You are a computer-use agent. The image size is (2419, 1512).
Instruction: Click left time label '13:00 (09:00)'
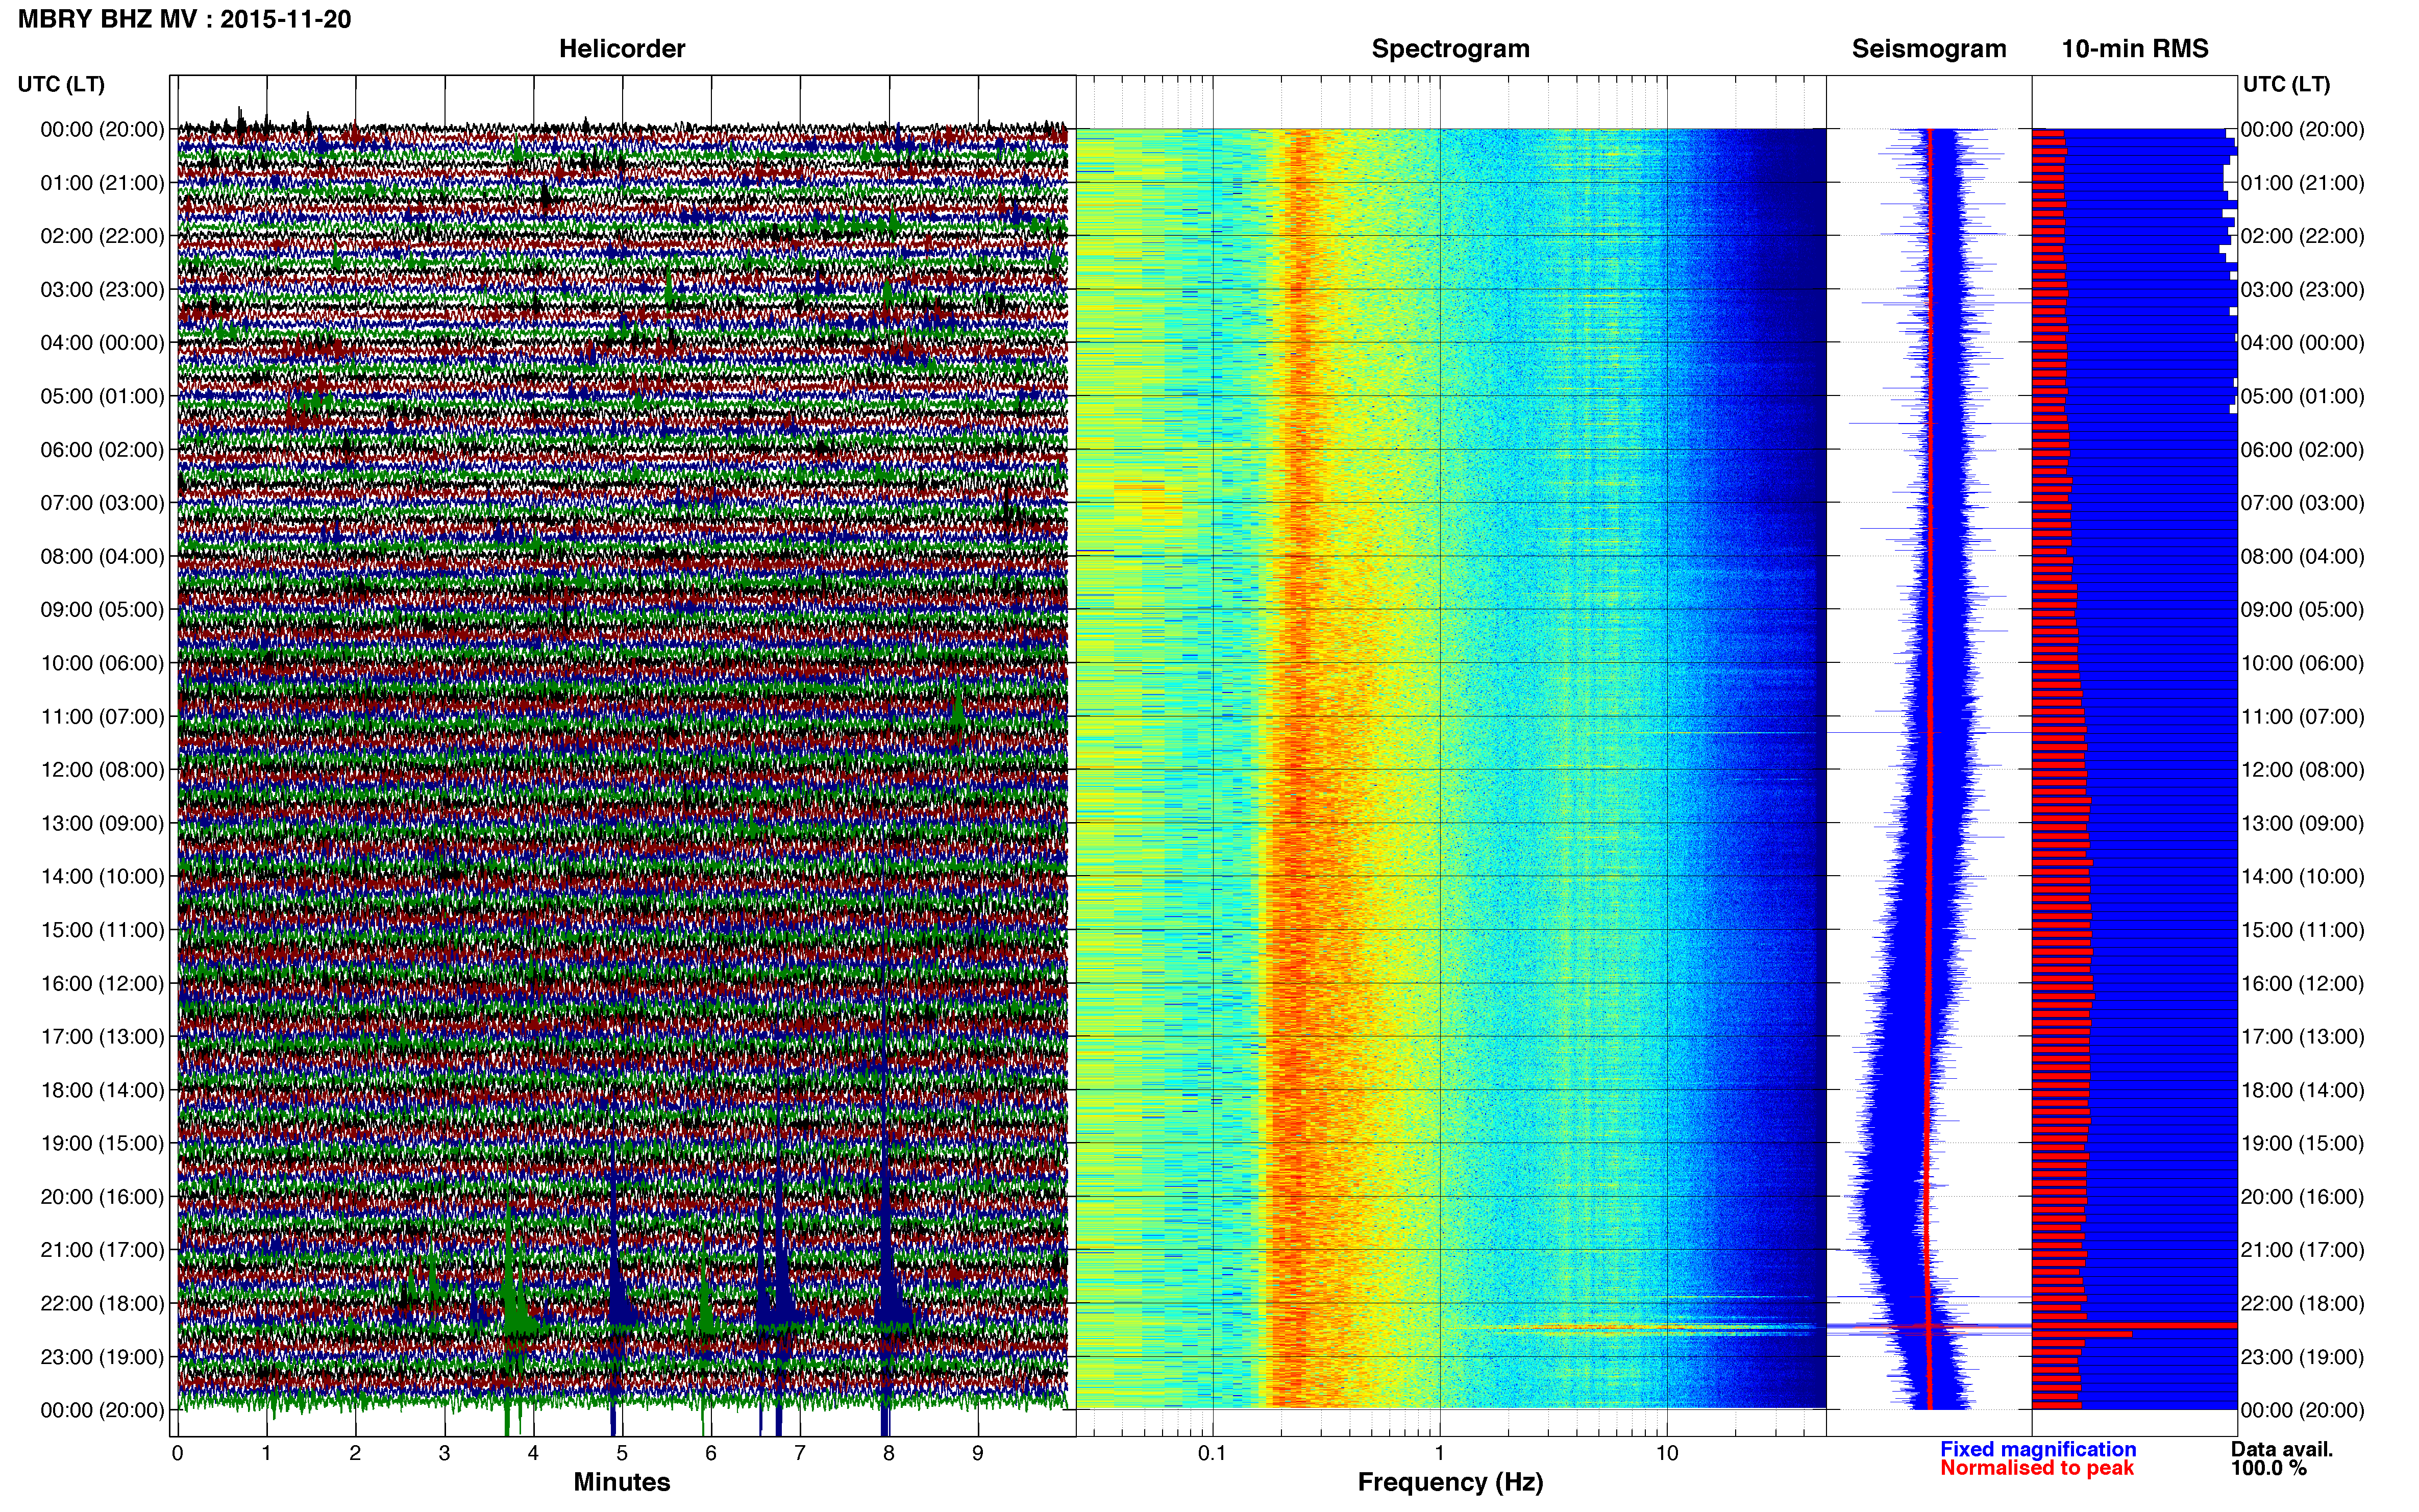[x=102, y=823]
